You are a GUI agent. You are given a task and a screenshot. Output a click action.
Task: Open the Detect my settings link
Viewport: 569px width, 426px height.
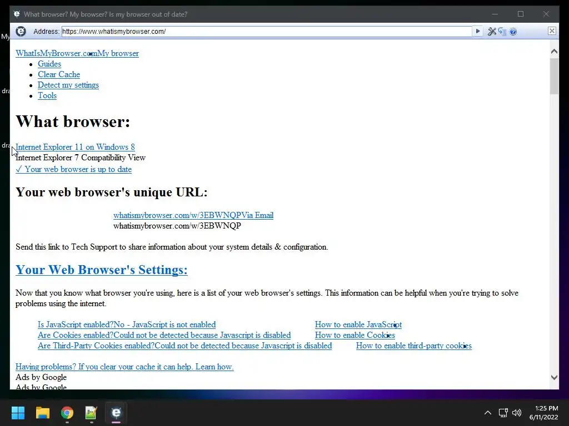[x=68, y=85]
